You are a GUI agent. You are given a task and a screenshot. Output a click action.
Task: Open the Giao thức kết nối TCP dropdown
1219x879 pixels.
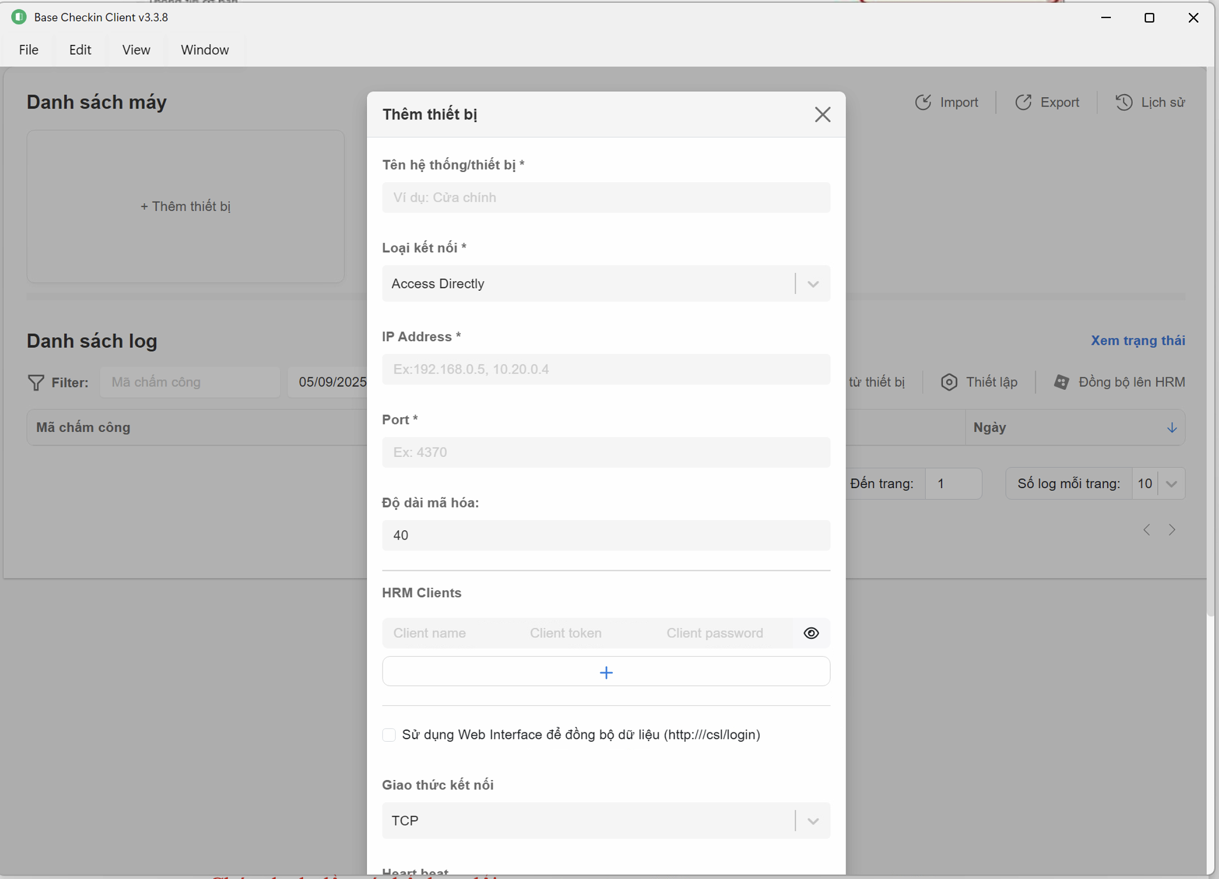click(813, 821)
